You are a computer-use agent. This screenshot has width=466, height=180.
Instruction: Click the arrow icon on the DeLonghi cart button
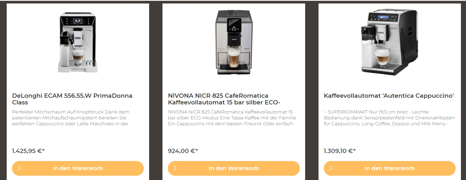tap(19, 168)
